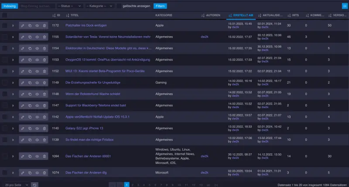Screen dimensions: 349x187
Task: Open the Kategorie filter dropdown
Action: pos(99,6)
